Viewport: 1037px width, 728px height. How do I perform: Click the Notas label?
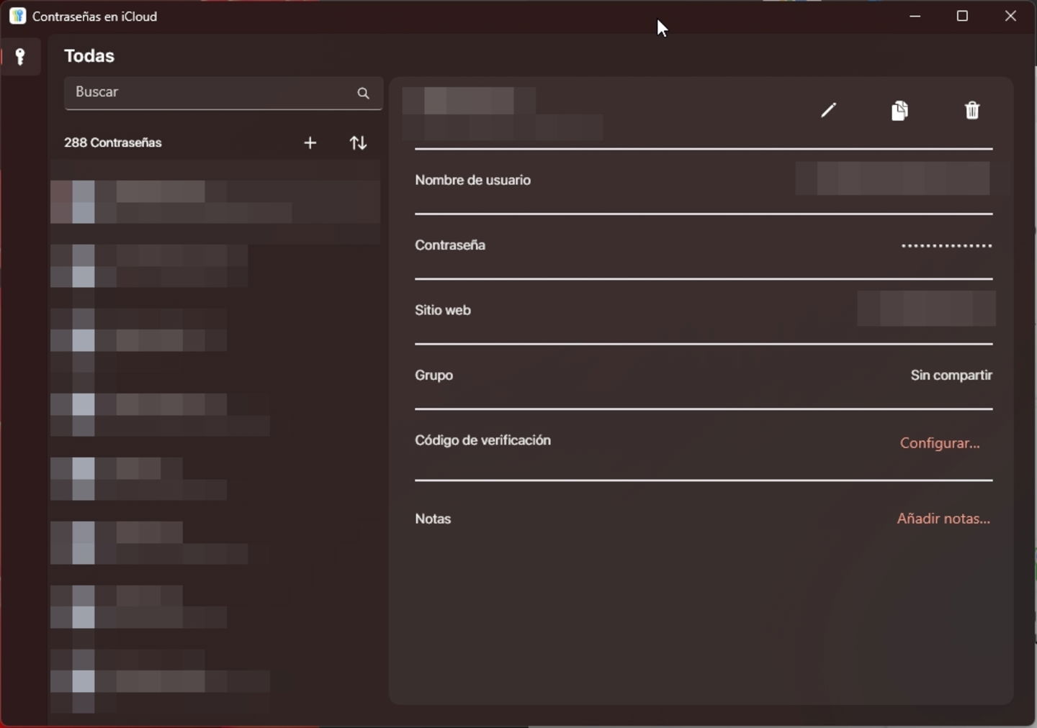[433, 519]
